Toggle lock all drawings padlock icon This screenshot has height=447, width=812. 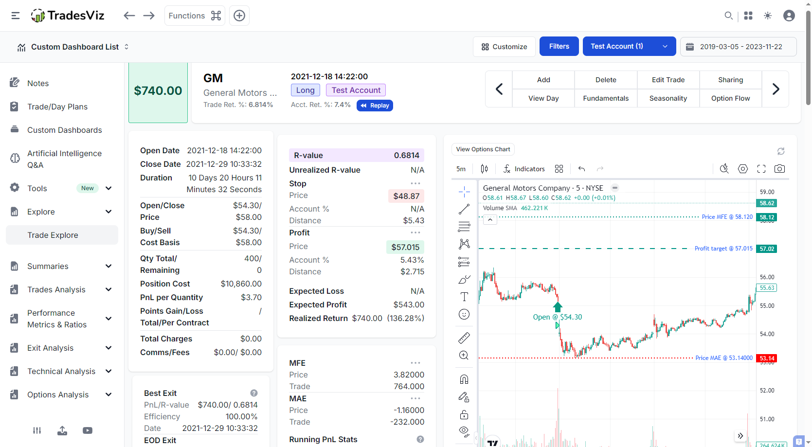tap(464, 414)
